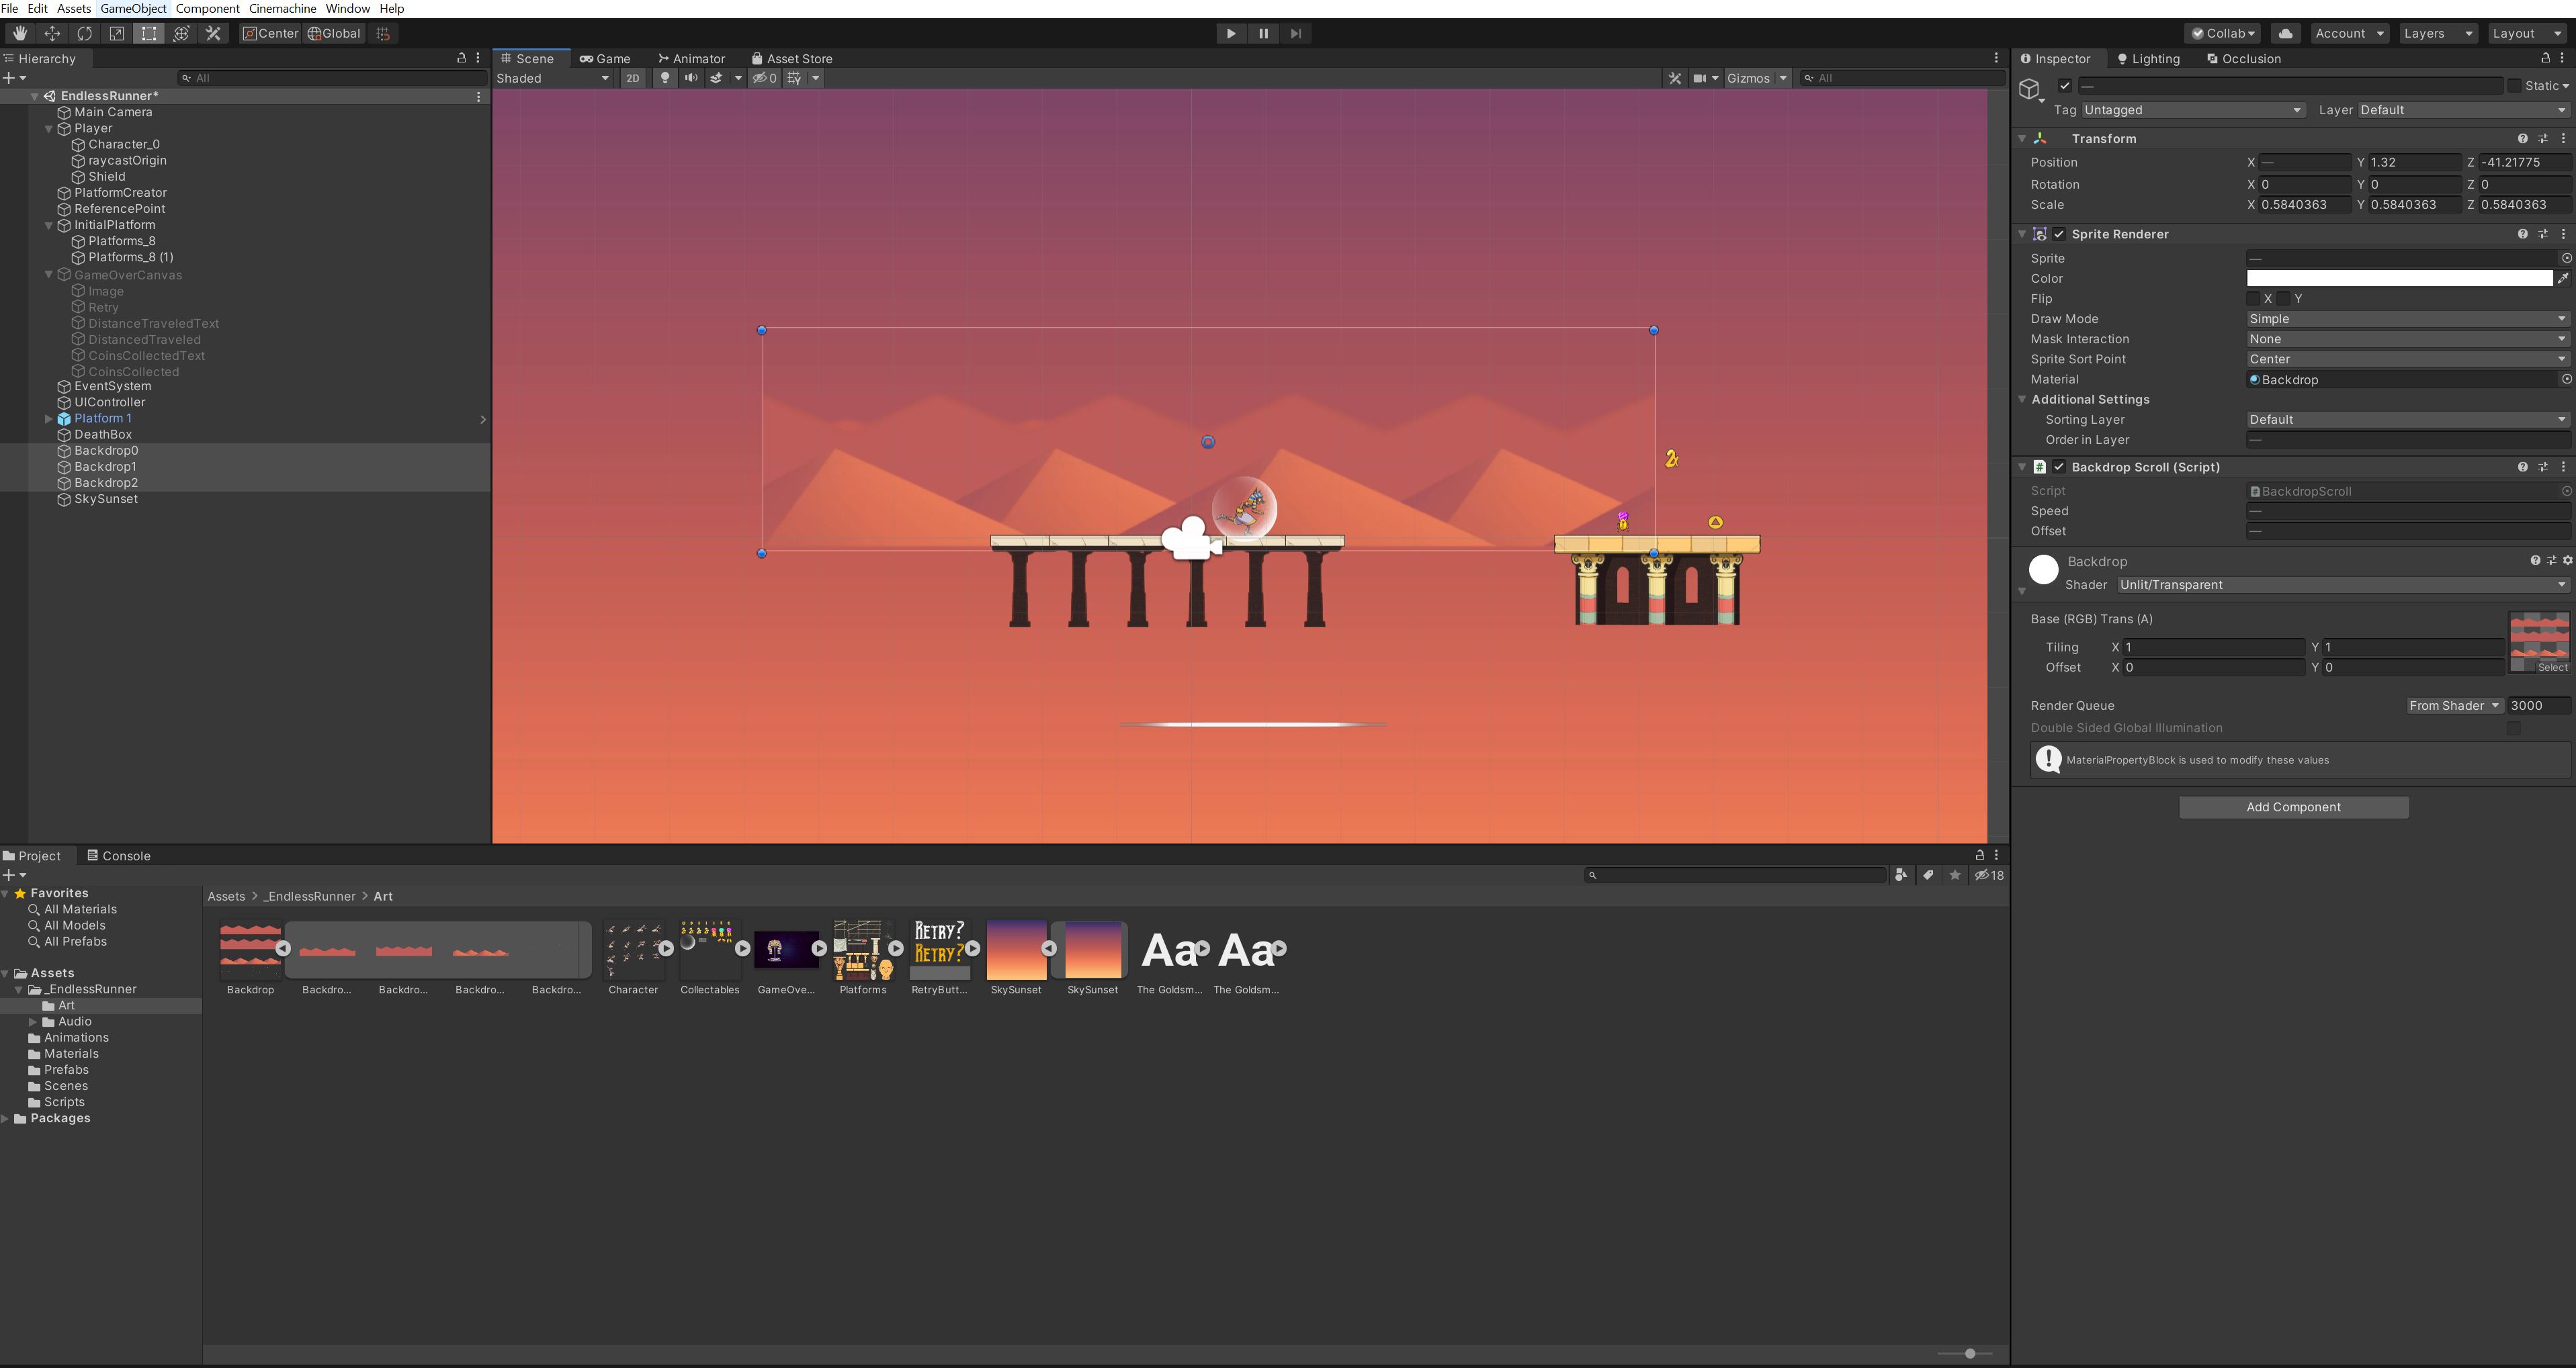2576x1368 pixels.
Task: Select the Move tool
Action: (52, 33)
